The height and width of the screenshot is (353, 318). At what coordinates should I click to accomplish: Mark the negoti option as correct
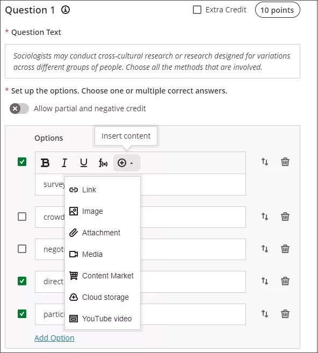(22, 249)
